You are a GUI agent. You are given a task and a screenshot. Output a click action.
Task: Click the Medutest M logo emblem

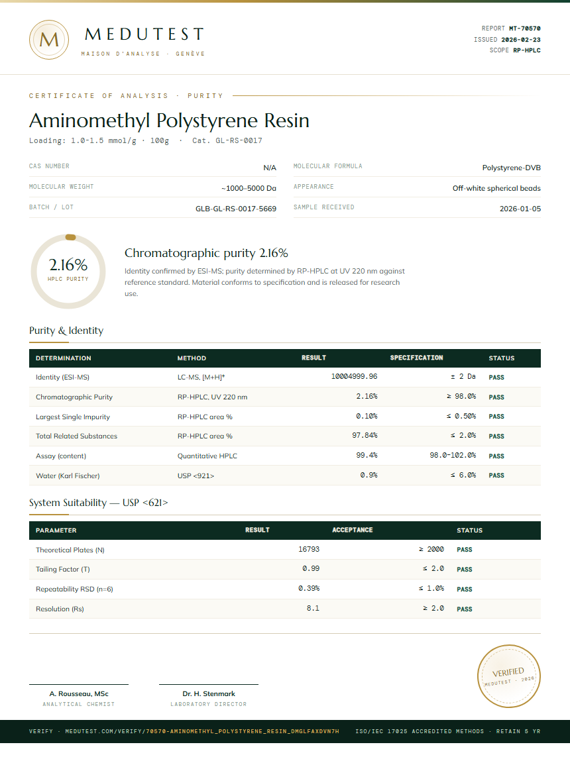coord(48,40)
